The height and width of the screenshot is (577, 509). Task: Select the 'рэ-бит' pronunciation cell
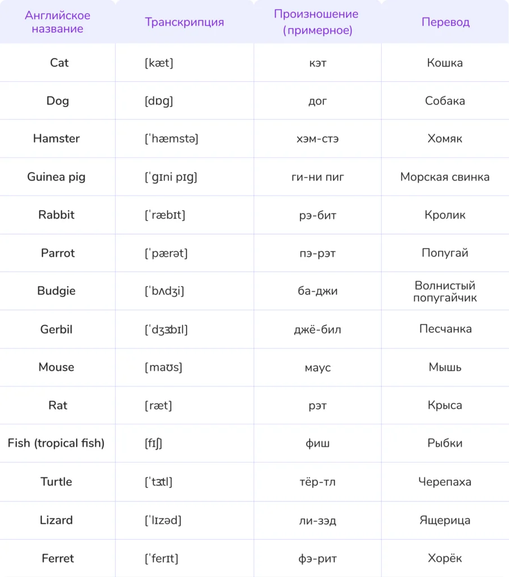[317, 215]
